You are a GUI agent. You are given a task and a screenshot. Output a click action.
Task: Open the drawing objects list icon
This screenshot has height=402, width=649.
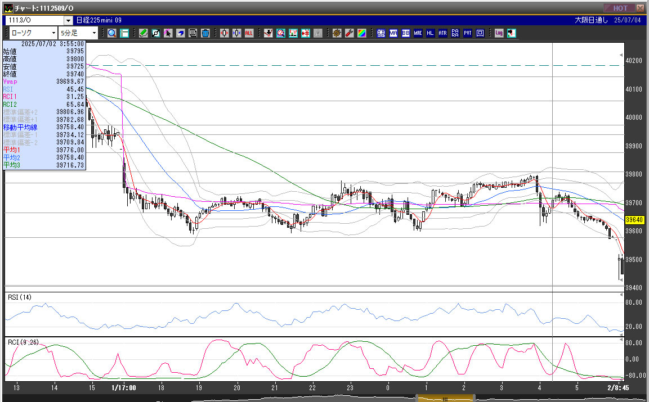pos(193,33)
